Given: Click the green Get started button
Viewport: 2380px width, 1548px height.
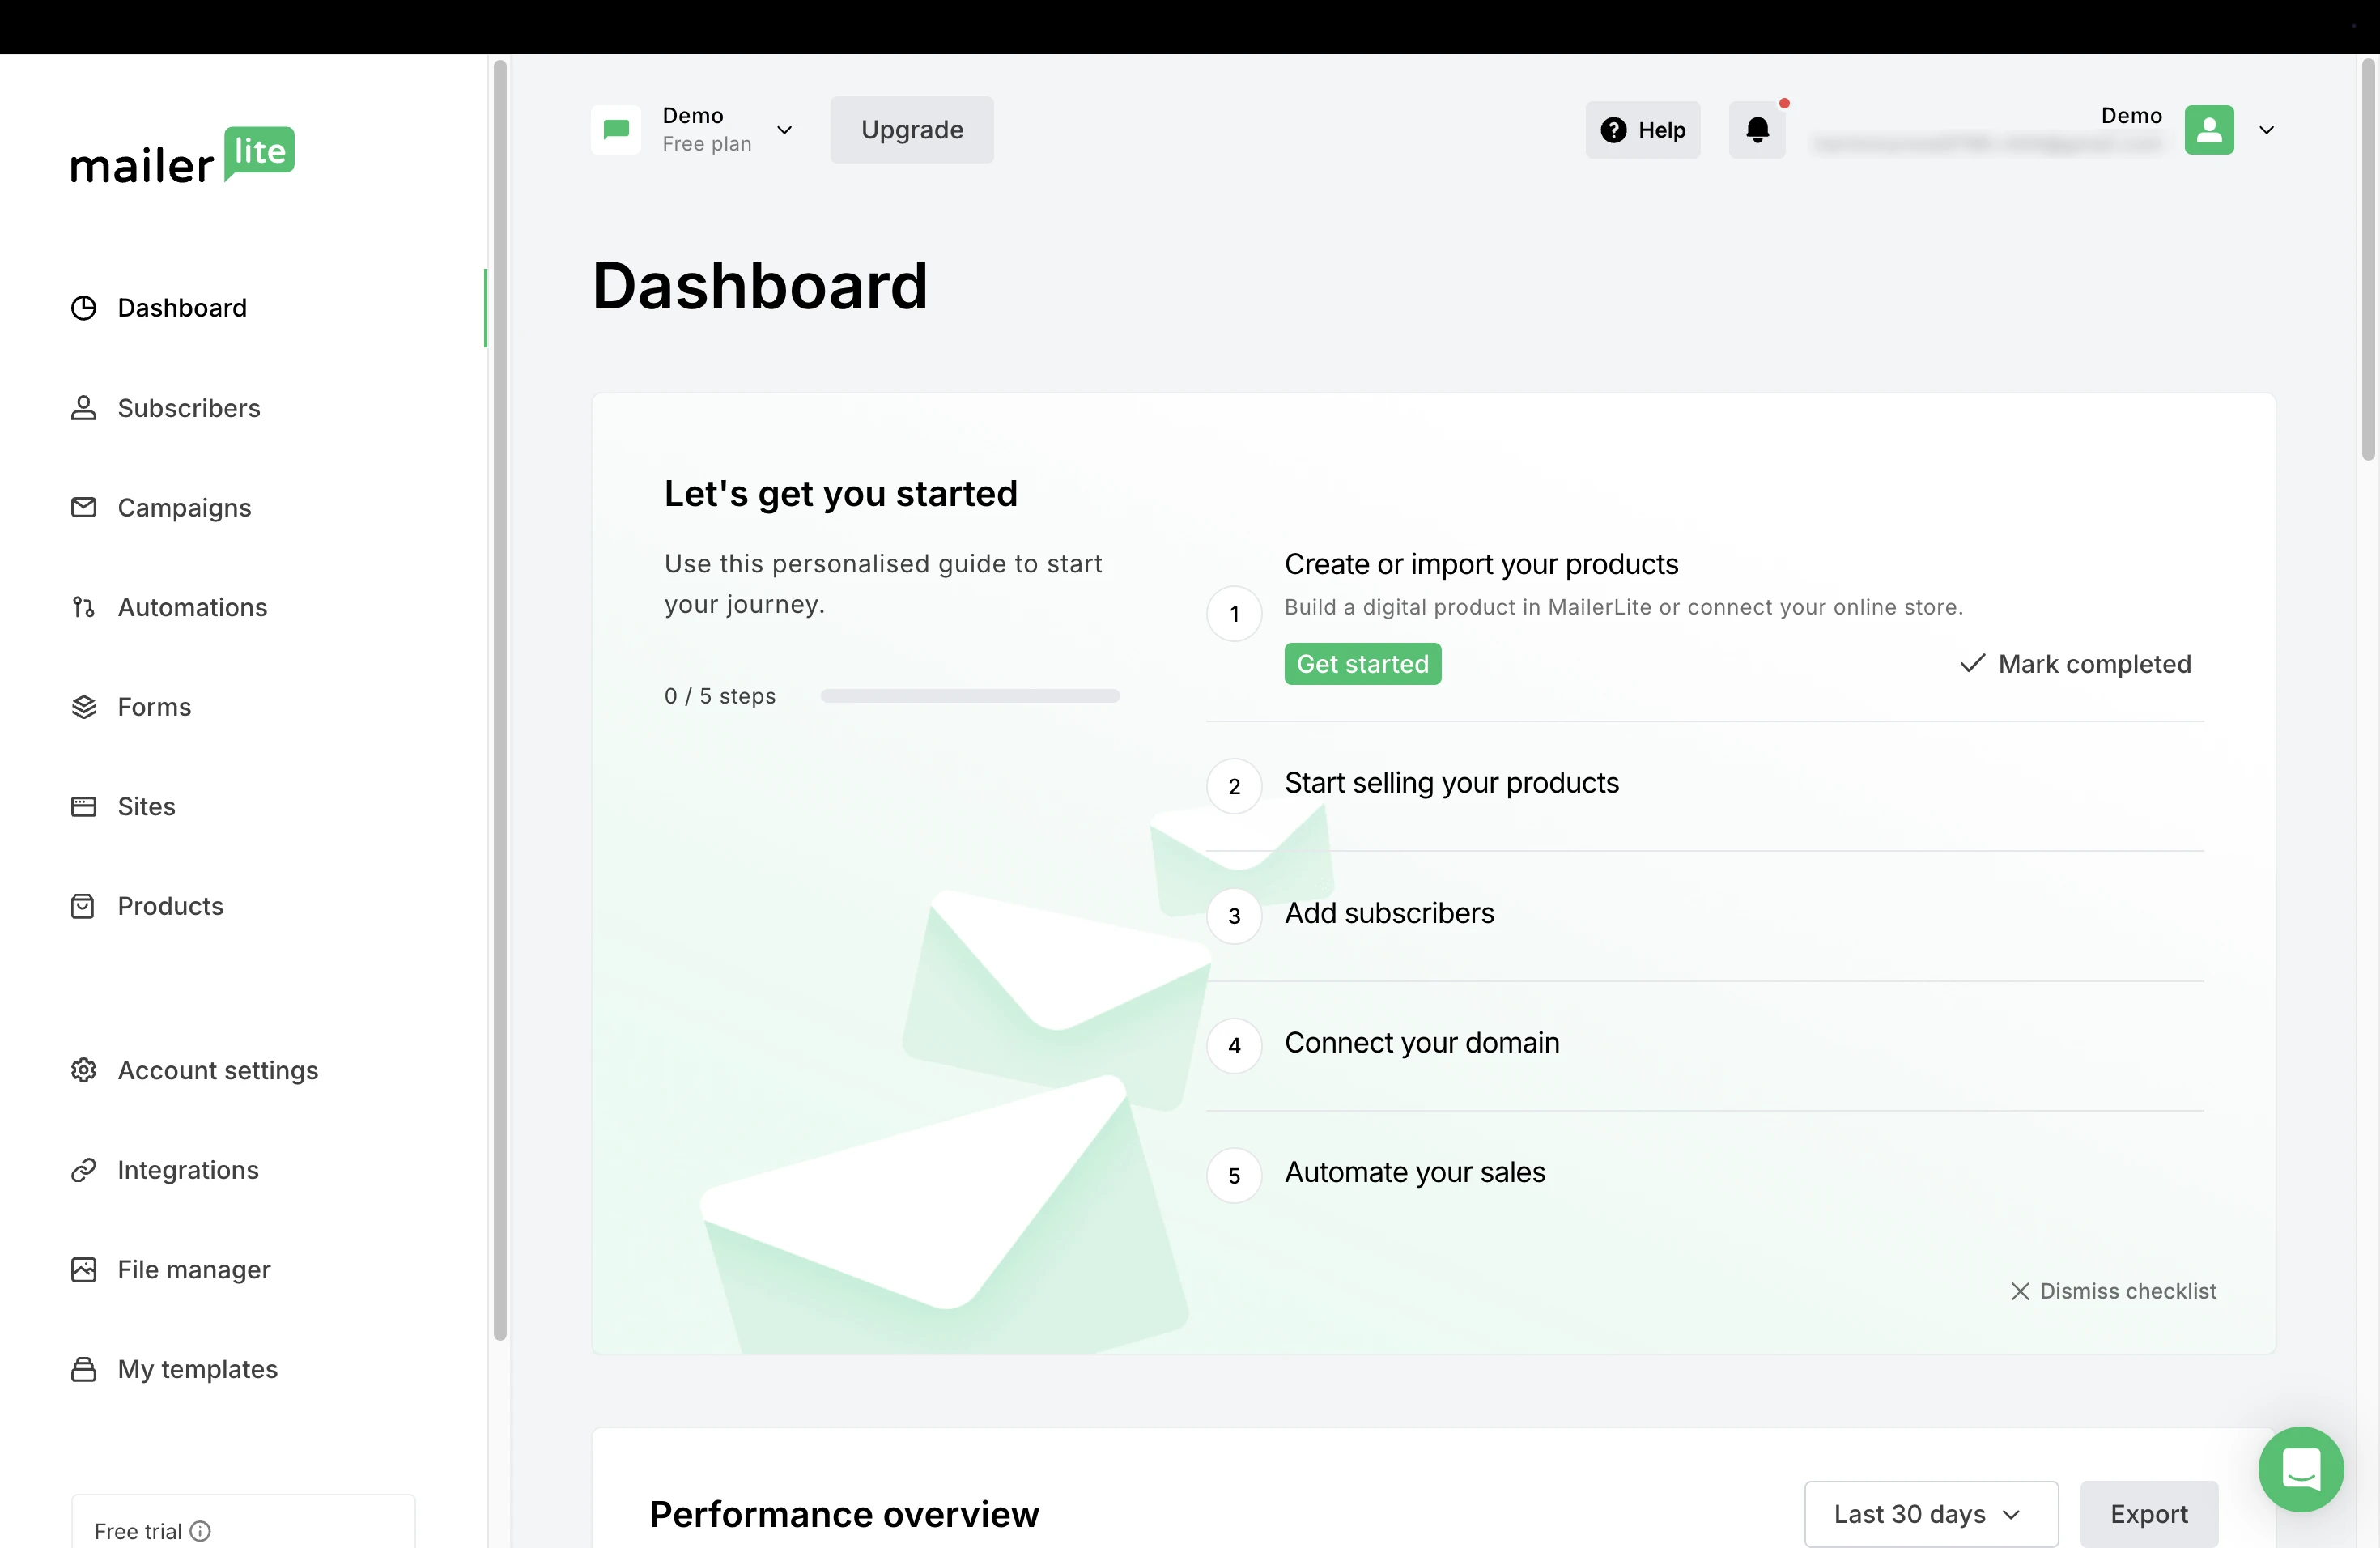Looking at the screenshot, I should pos(1362,664).
